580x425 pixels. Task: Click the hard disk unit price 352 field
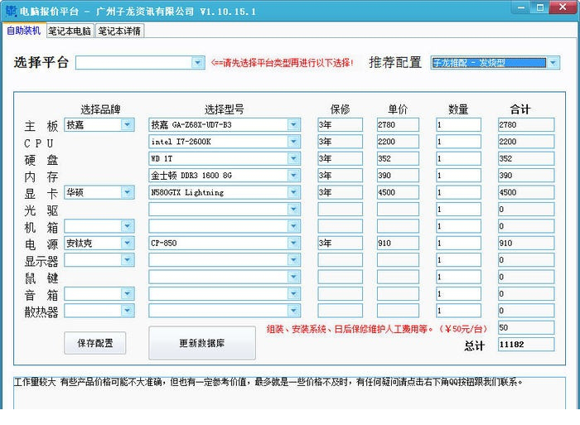pyautogui.click(x=398, y=159)
